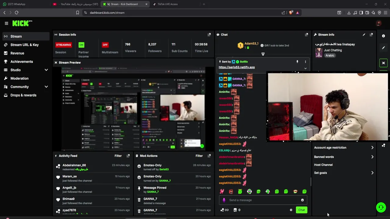Bookmark this page via the address bar icon
Image resolution: width=390 pixels, height=219 pixels.
tap(77, 12)
